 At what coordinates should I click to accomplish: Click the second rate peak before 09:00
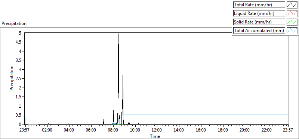123,76
